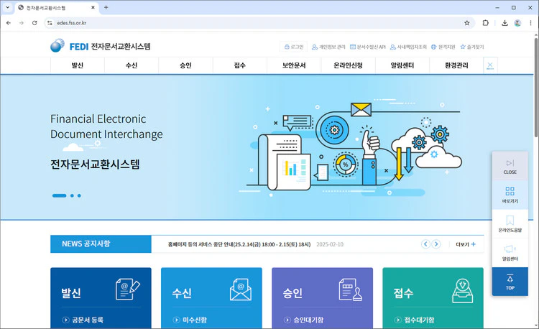This screenshot has height=329, width=539.
Task: Open 개인정보 관리 in the top utility bar
Action: click(x=328, y=47)
